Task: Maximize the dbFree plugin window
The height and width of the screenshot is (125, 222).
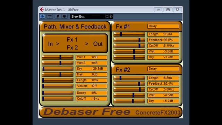Action: pyautogui.click(x=168, y=10)
